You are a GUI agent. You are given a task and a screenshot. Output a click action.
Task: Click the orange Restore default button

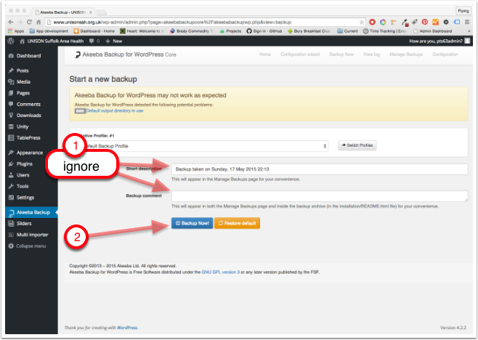pyautogui.click(x=237, y=223)
